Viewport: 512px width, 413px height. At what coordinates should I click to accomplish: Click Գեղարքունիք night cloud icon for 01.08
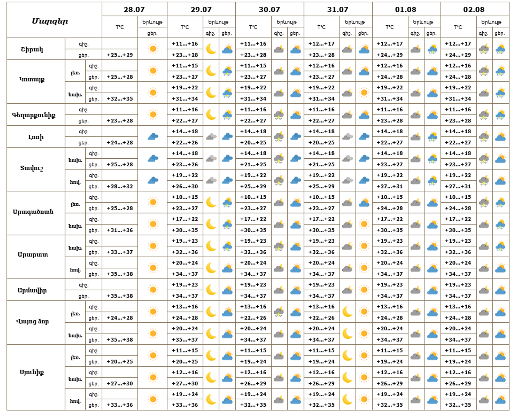pos(416,115)
